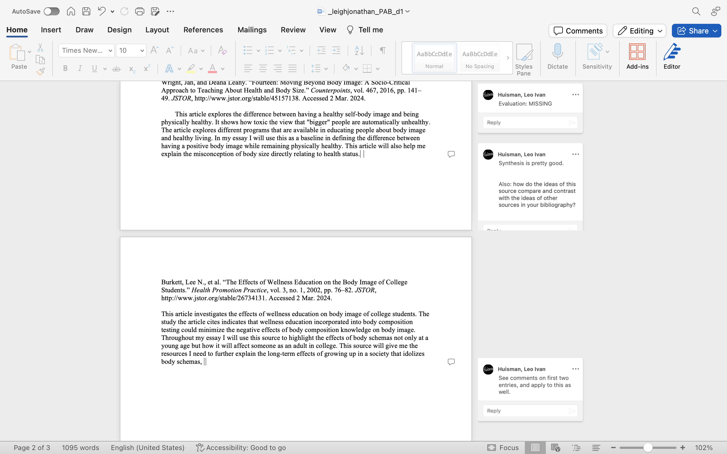Toggle paragraph marks visibility

(x=382, y=50)
